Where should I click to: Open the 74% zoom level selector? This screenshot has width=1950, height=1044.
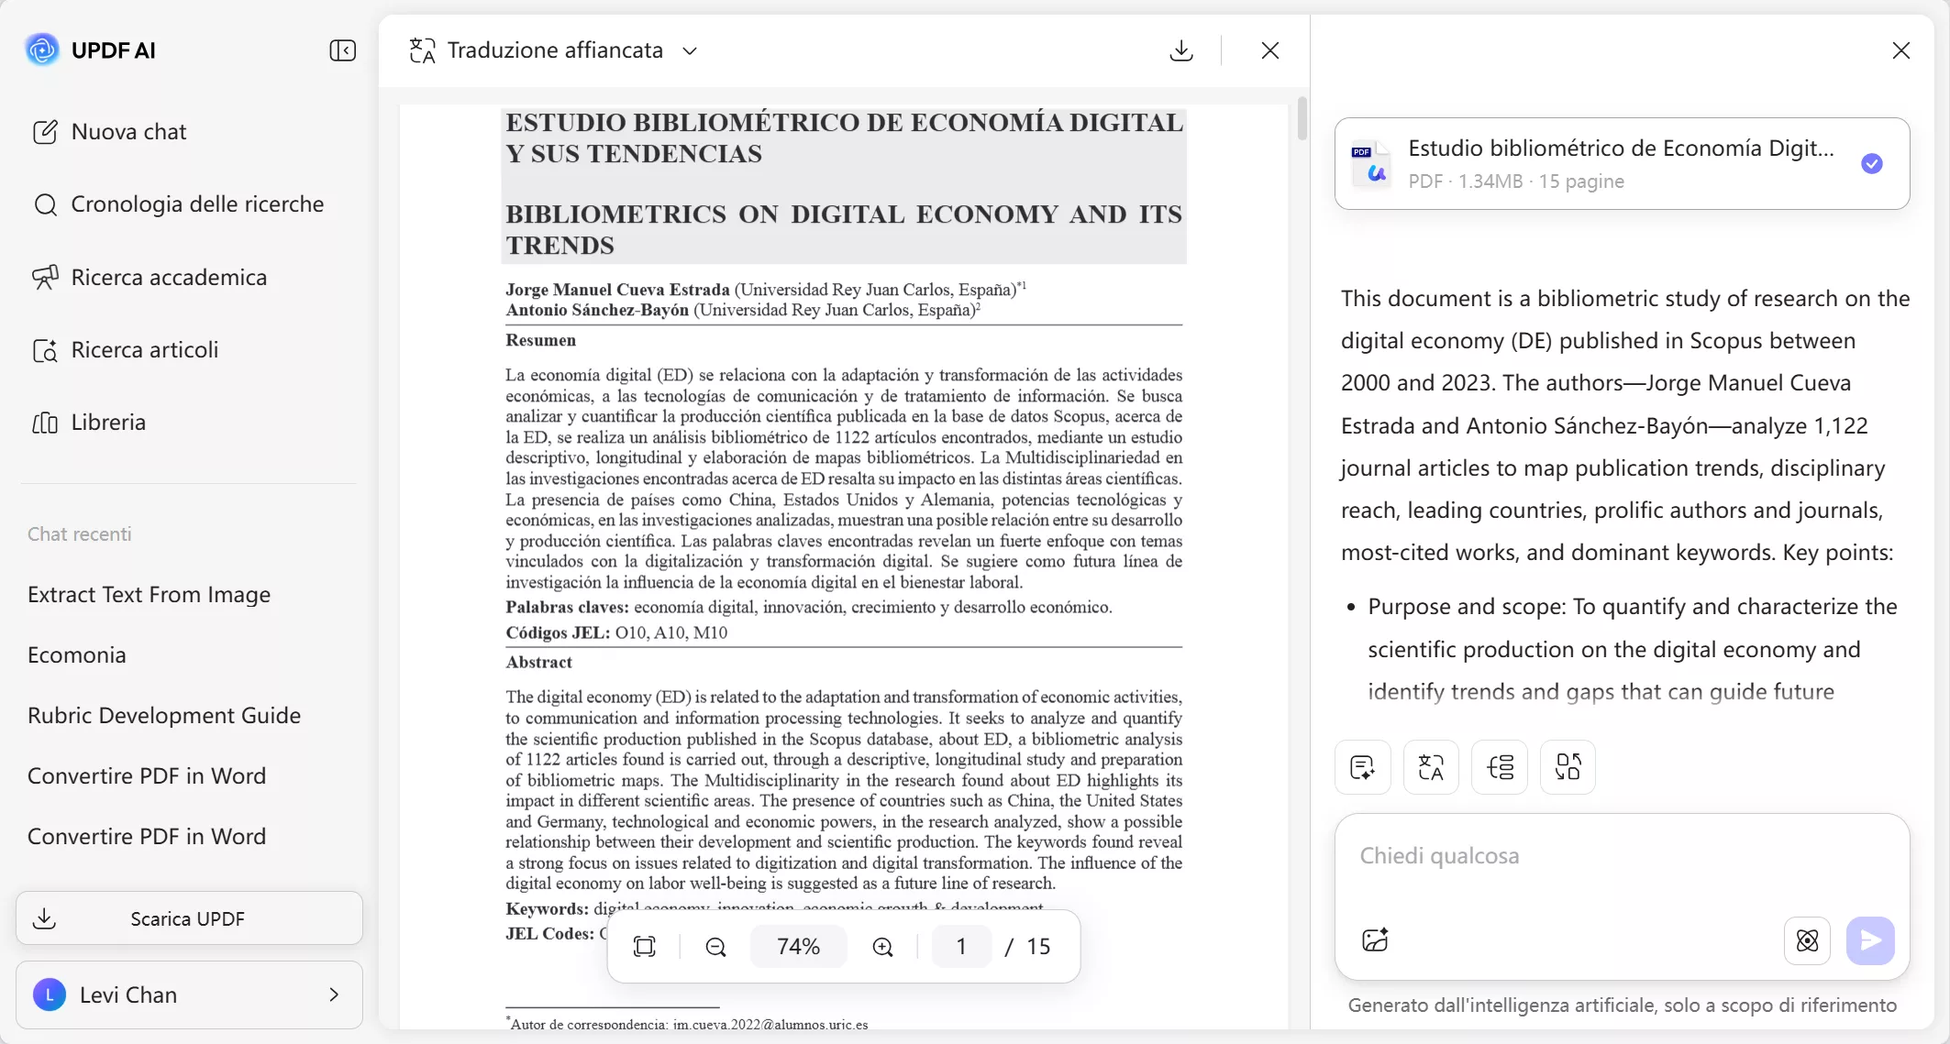click(798, 946)
